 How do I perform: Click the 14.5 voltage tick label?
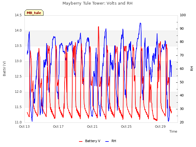point(18,15)
